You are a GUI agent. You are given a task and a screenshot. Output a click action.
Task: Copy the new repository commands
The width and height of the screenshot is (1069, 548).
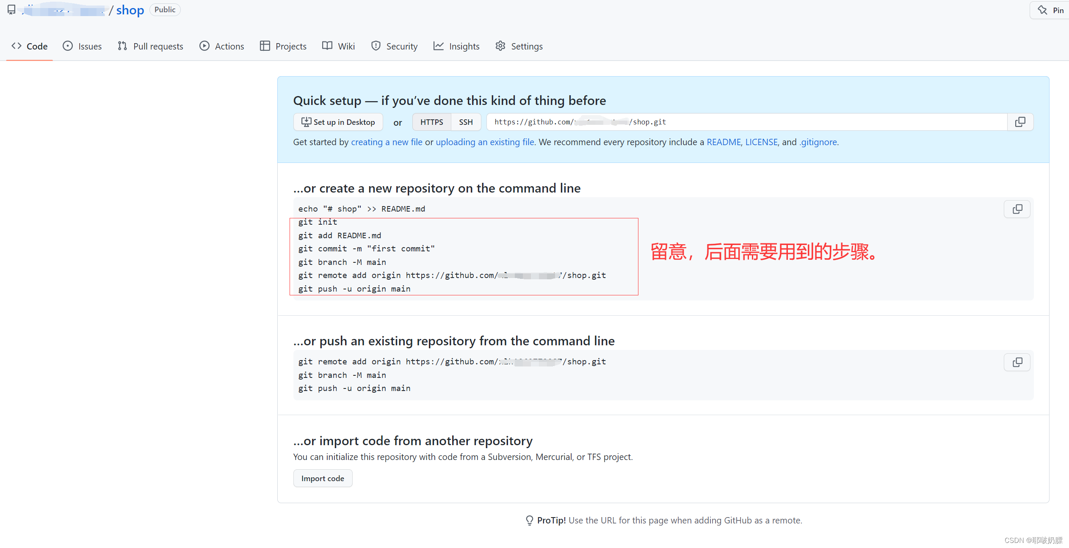(x=1017, y=209)
